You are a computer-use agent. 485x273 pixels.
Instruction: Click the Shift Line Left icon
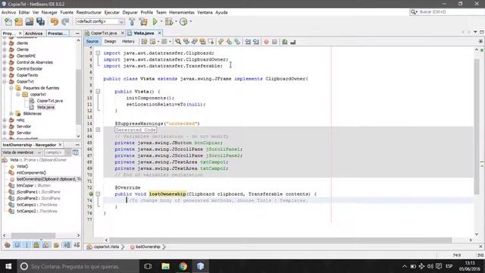coord(248,42)
